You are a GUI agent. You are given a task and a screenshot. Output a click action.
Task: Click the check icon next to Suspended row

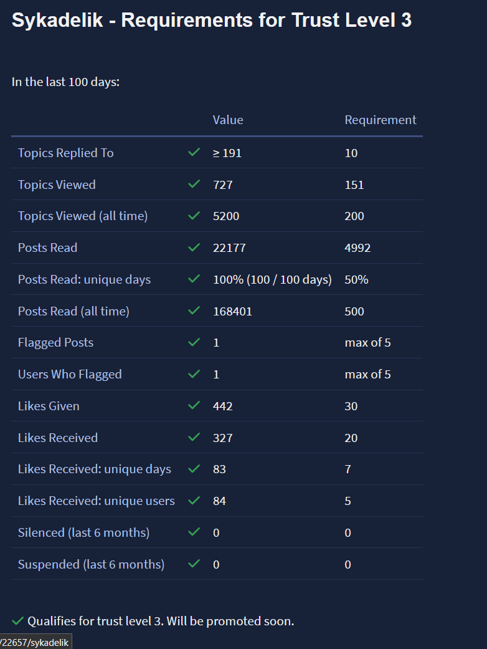click(x=194, y=564)
